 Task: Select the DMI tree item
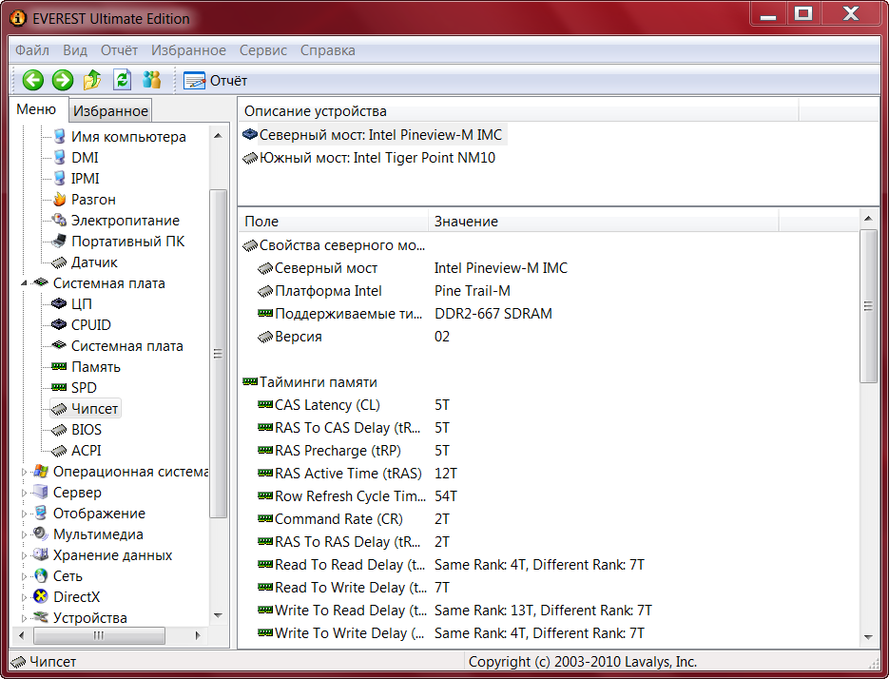click(x=85, y=158)
